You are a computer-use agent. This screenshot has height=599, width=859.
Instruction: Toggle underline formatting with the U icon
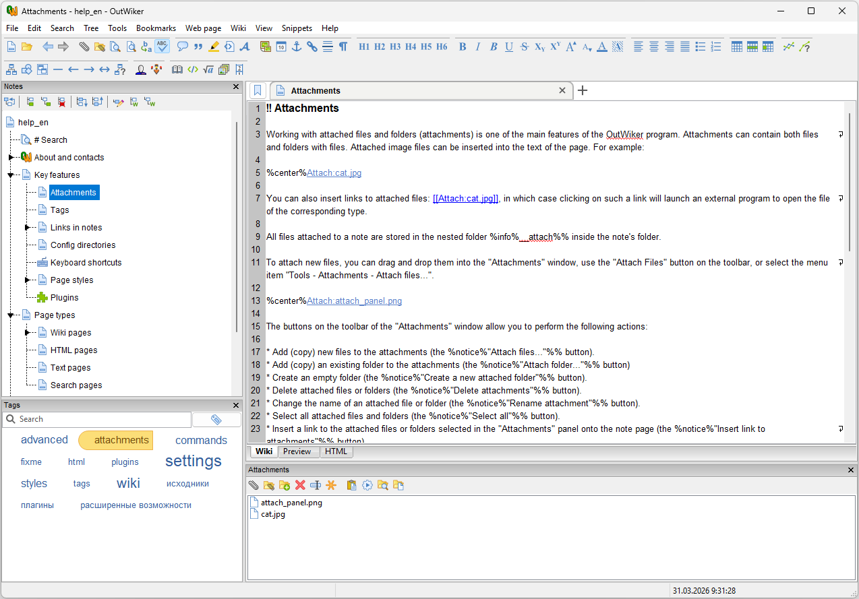pos(509,46)
